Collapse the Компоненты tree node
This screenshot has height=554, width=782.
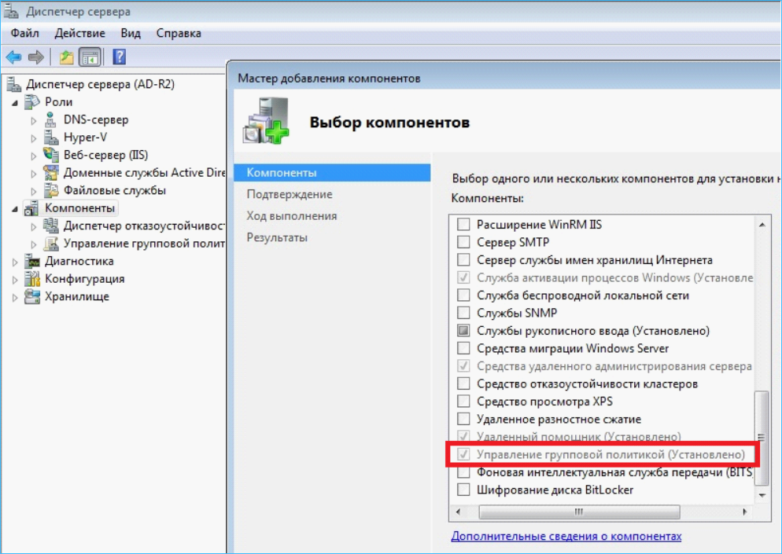(15, 209)
